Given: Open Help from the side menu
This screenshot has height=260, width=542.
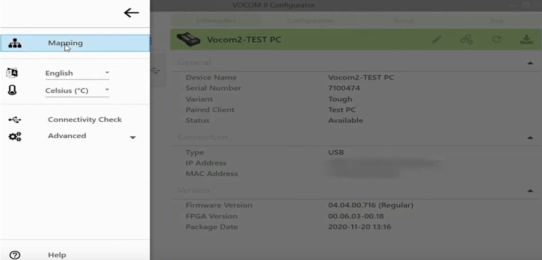Looking at the screenshot, I should click(x=57, y=255).
